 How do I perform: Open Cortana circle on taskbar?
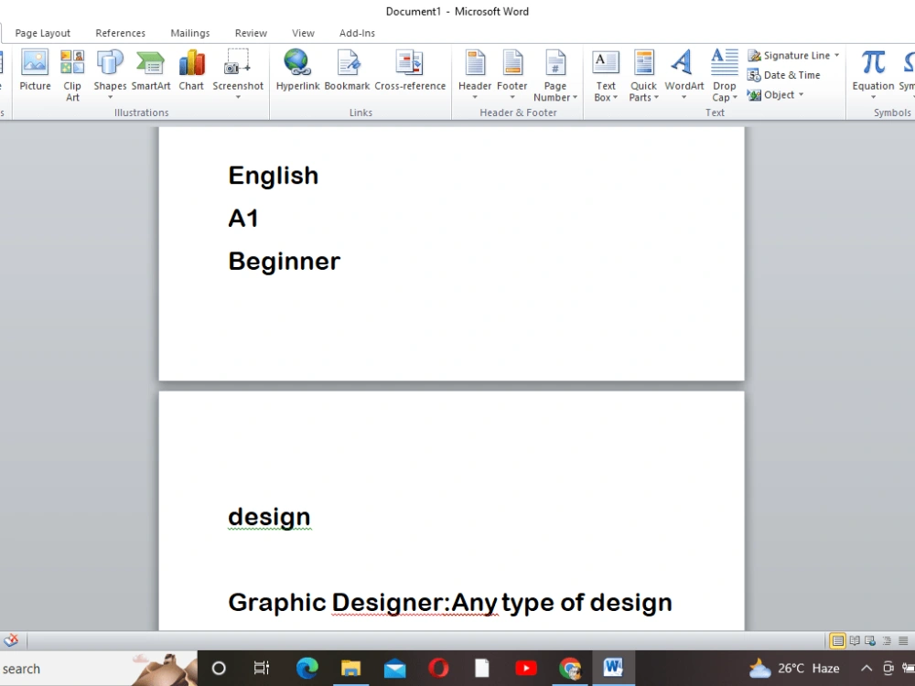click(219, 669)
